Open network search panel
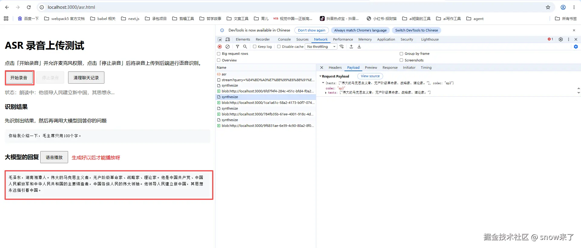 245,47
